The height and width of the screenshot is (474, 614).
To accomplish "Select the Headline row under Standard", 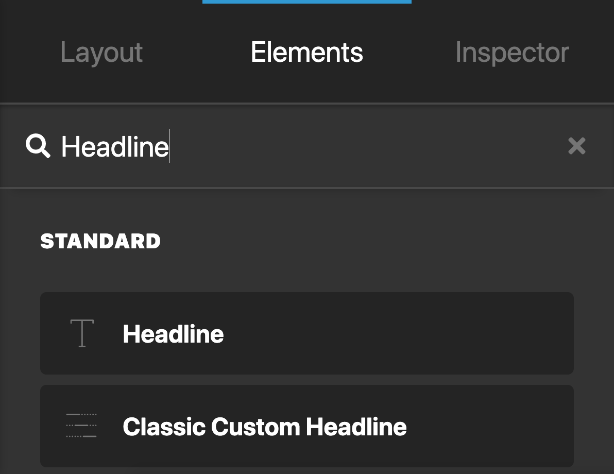I will (306, 333).
